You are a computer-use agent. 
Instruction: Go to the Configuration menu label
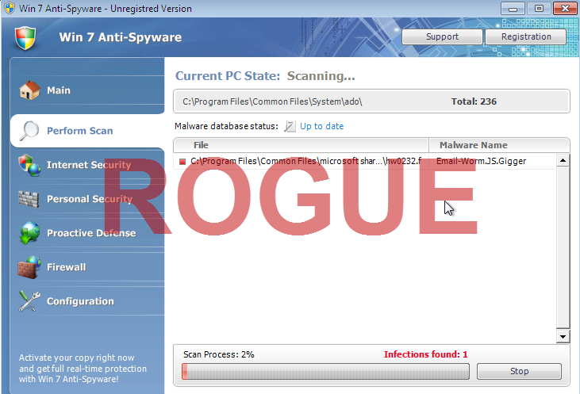tap(80, 301)
